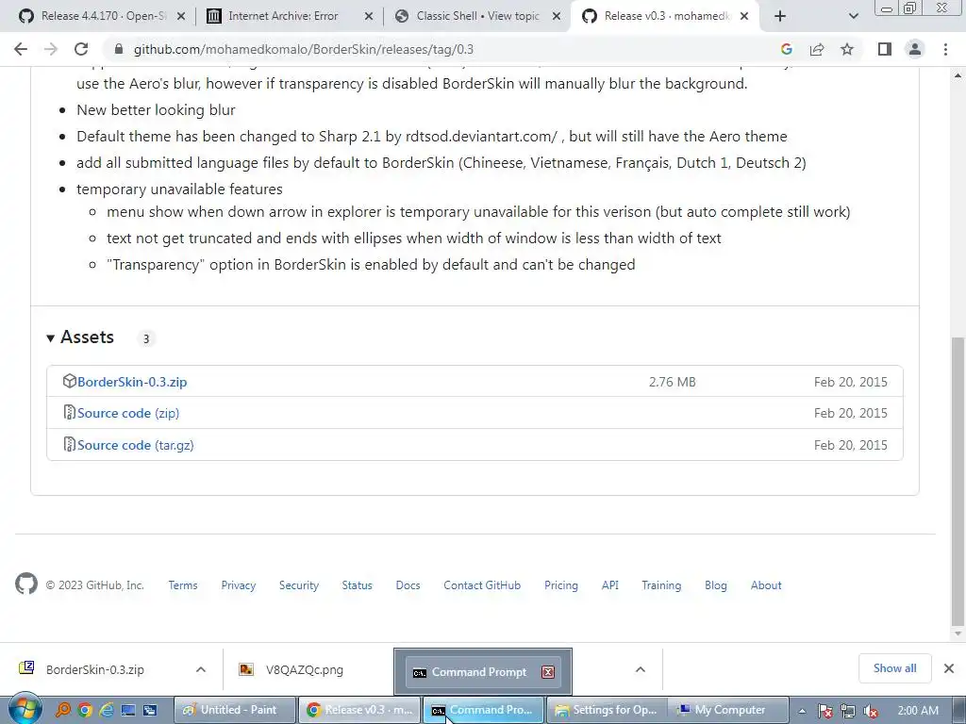Switch to My Computer taskbar button
This screenshot has height=724, width=966.
click(x=729, y=710)
